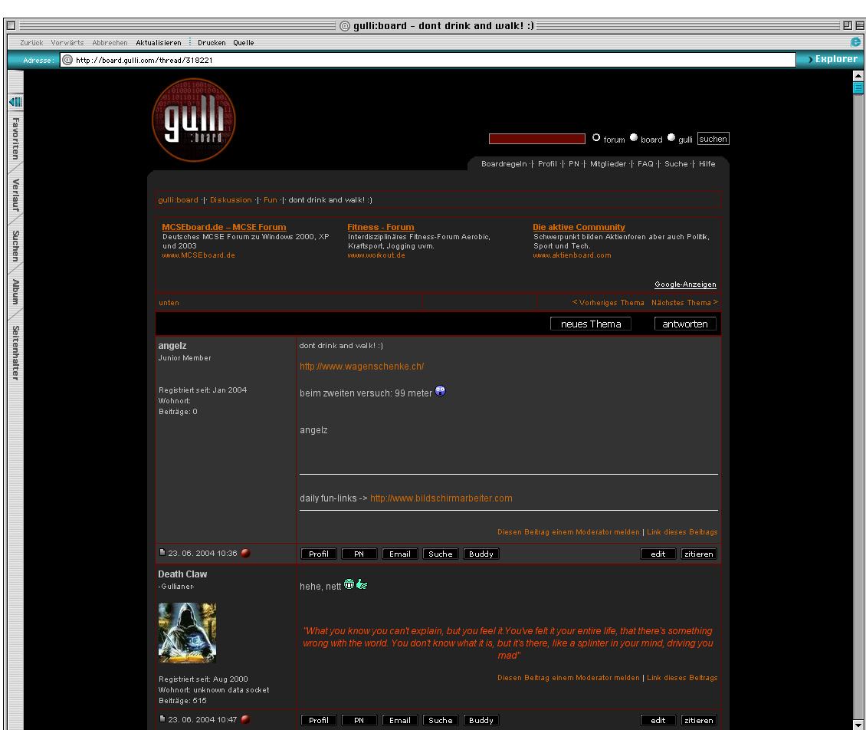Viewport: 866px width, 730px height.
Task: Click Death Claw's hooded figure avatar
Action: (x=187, y=633)
